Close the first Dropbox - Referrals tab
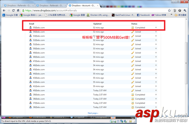189x124 pixels. (x=33, y=6)
